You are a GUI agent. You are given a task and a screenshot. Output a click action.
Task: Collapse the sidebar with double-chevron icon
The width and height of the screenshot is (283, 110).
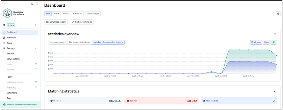(4, 4)
